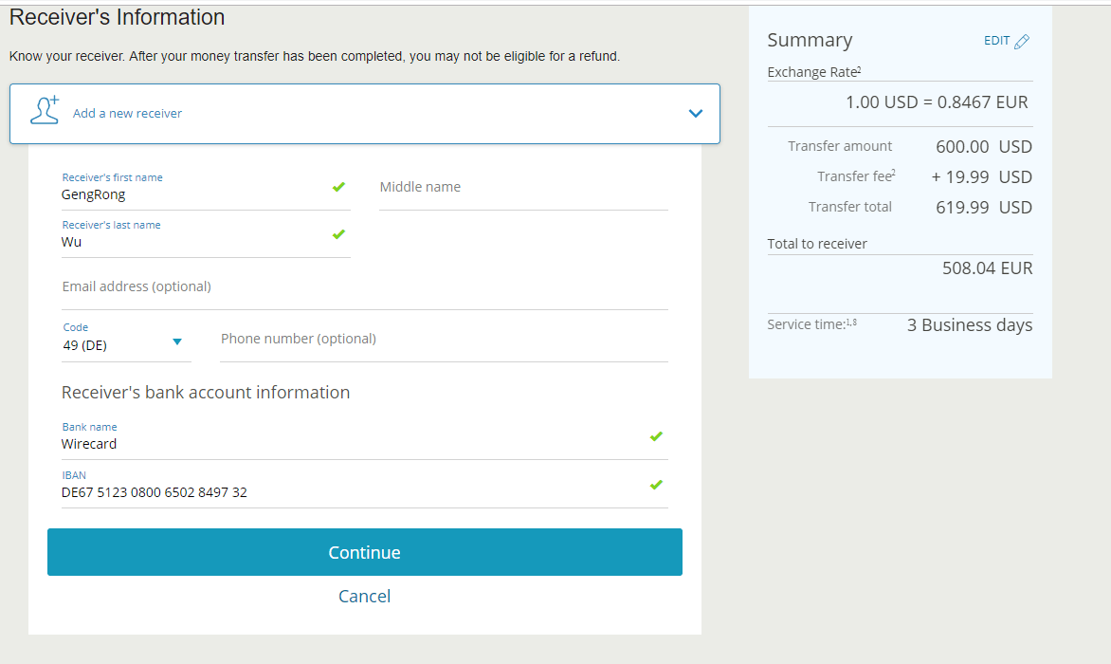The width and height of the screenshot is (1111, 664).
Task: Click the add receiver person icon
Action: (x=45, y=110)
